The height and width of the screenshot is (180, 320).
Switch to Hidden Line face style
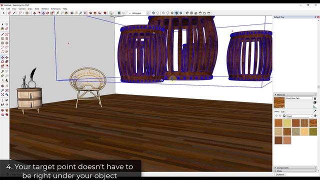[x=168, y=13]
